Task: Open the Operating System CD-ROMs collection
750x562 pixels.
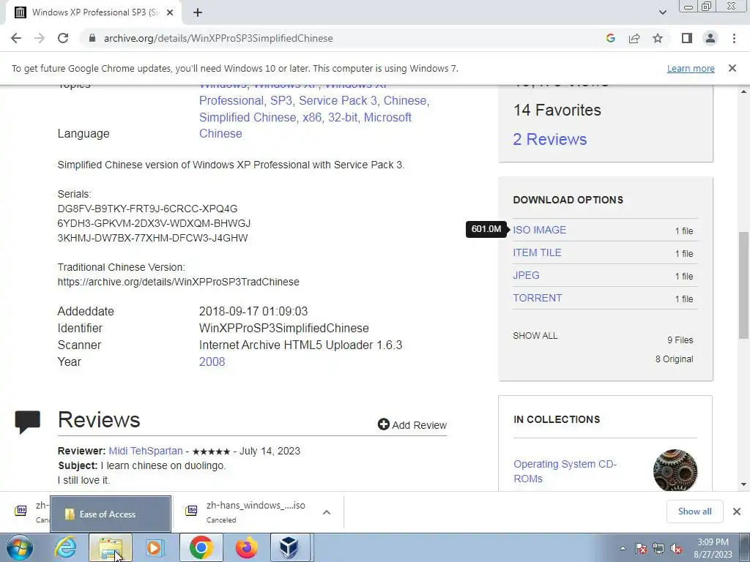Action: tap(565, 471)
